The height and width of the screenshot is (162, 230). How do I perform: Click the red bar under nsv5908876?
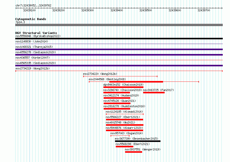tap(125, 130)
